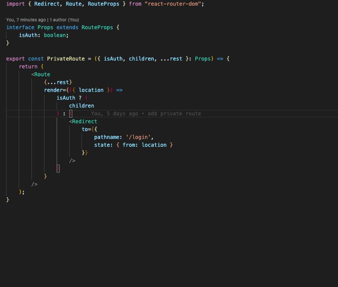
Task: Click the 'state:' property key
Action: pyautogui.click(x=103, y=145)
